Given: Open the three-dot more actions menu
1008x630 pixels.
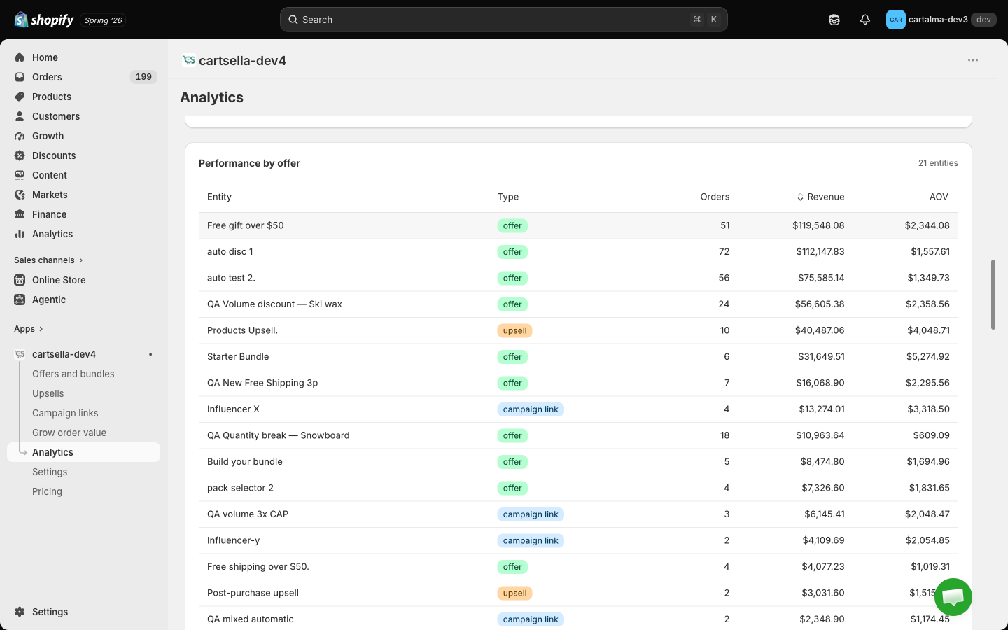Looking at the screenshot, I should (x=973, y=60).
